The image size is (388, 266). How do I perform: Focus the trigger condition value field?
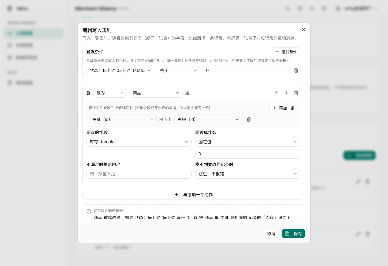(x=246, y=70)
